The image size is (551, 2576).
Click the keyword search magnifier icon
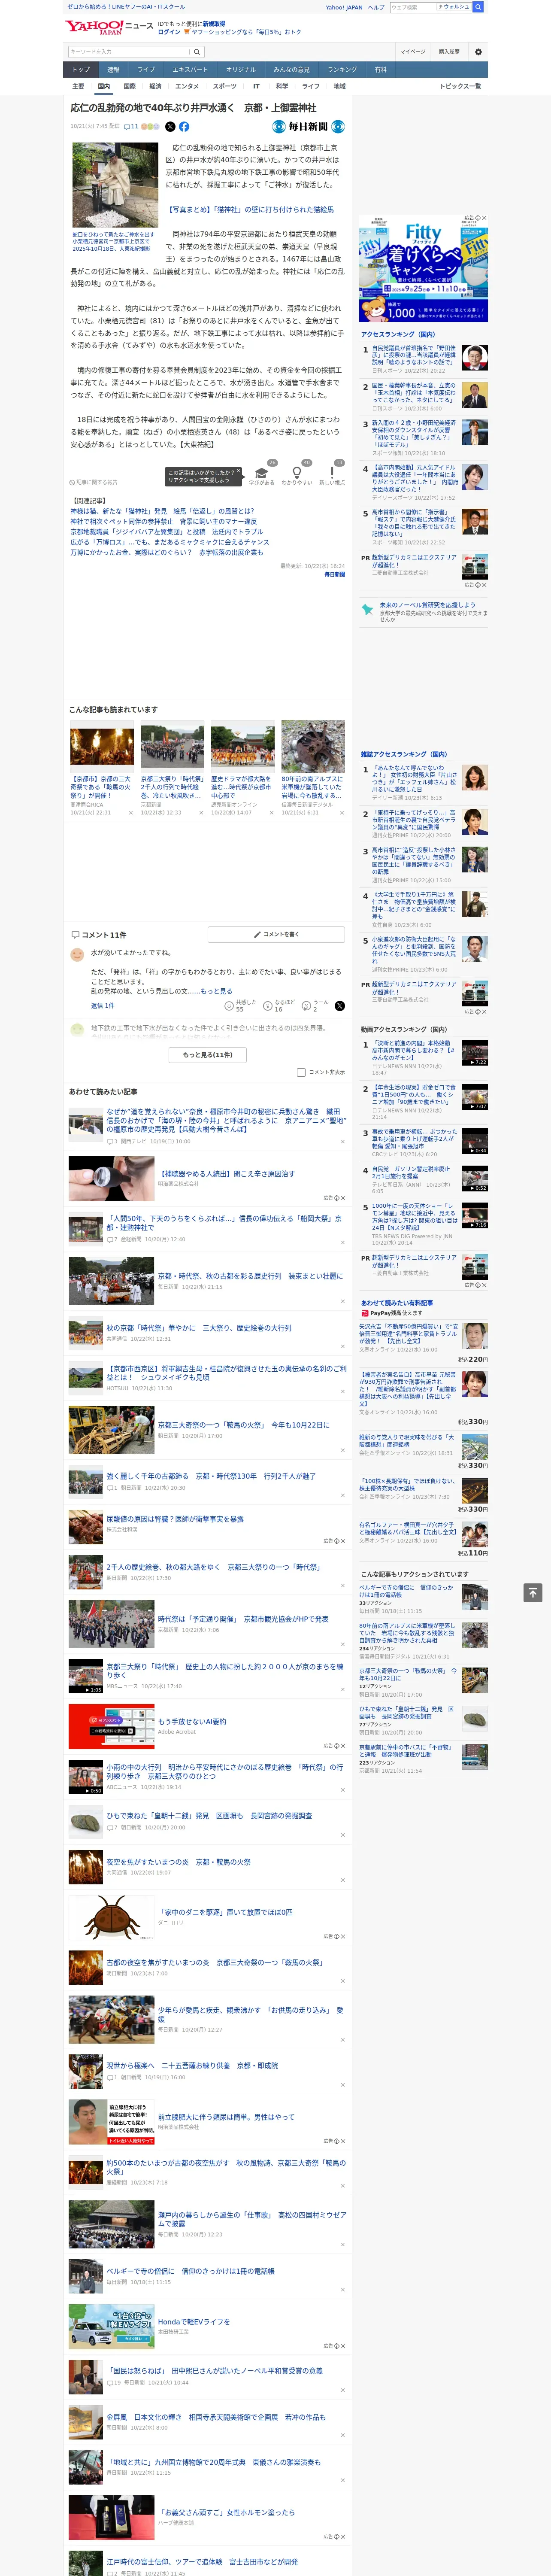pos(196,52)
